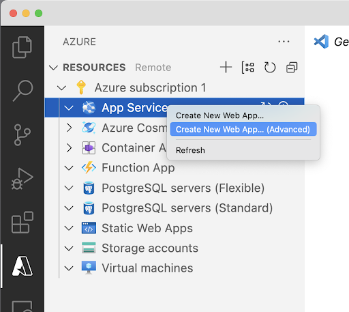This screenshot has height=312, width=349.
Task: Maximize the window with green button
Action: point(39,13)
